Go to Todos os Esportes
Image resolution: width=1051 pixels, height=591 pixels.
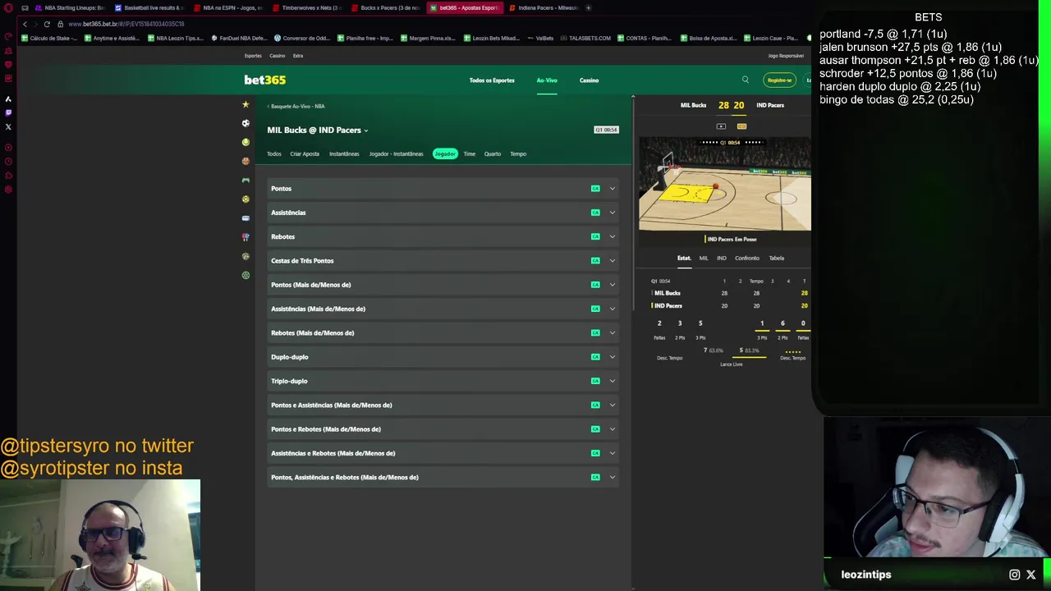[492, 80]
